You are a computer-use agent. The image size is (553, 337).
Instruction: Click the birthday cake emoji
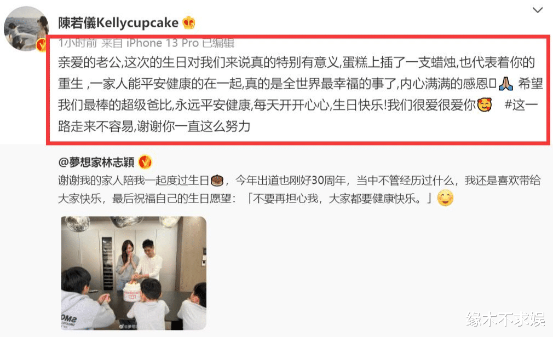click(217, 181)
